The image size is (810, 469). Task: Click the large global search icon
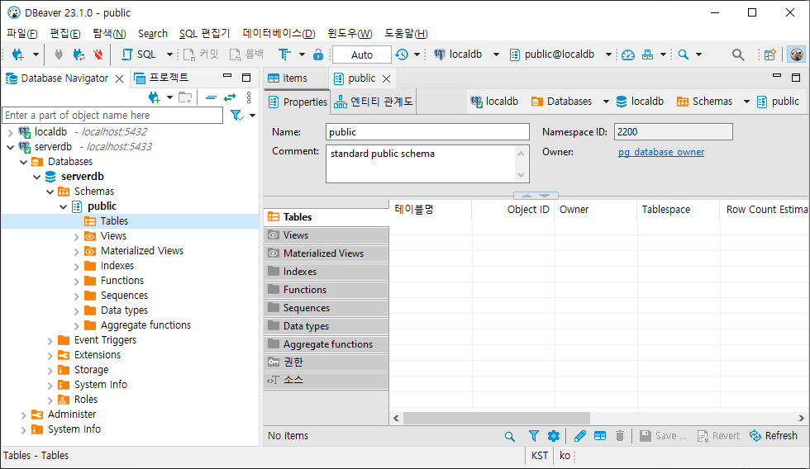pos(738,54)
